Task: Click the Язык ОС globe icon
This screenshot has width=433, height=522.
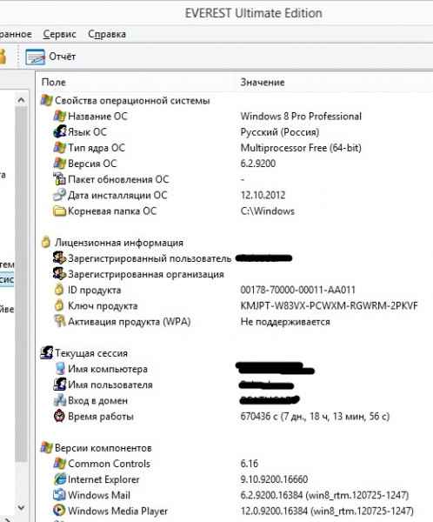Action: (60, 132)
